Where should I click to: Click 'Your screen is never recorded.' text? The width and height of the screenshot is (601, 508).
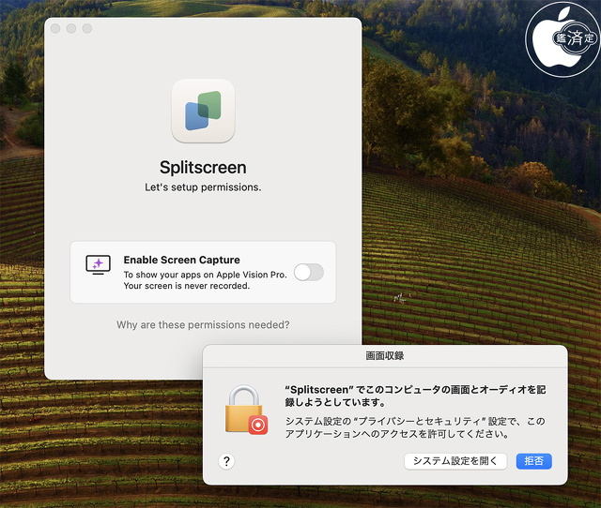187,286
